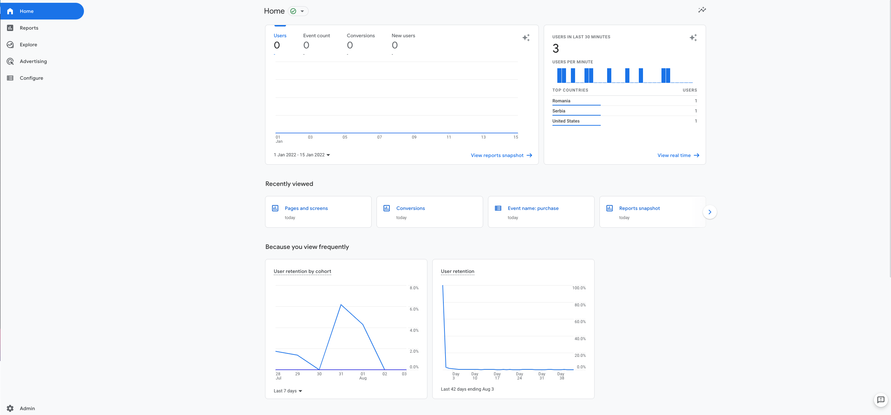Select the Event count metric tab
The height and width of the screenshot is (415, 891).
click(317, 44)
